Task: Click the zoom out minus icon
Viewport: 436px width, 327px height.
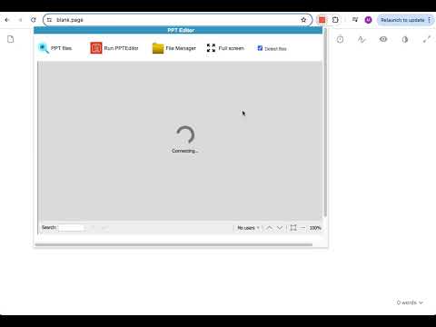Action: point(303,228)
